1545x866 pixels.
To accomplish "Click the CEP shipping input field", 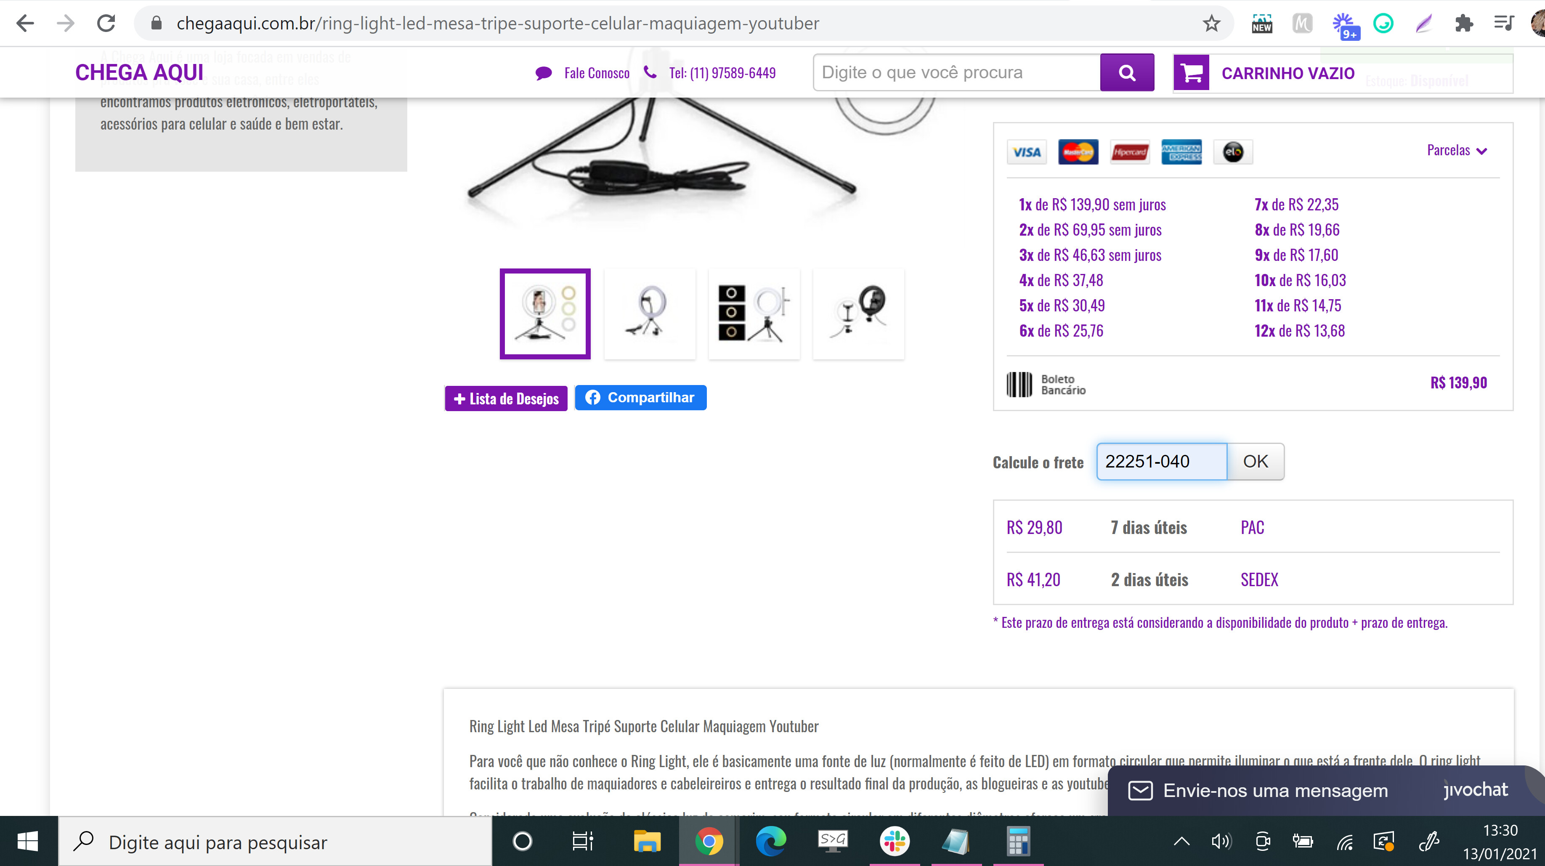I will 1162,461.
